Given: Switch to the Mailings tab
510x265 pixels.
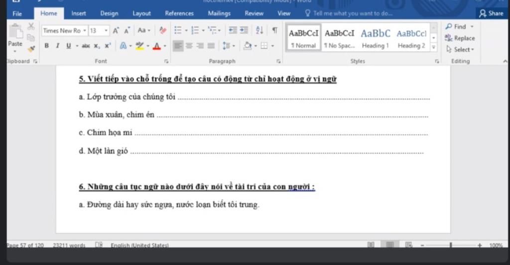Looking at the screenshot, I should click(x=219, y=13).
